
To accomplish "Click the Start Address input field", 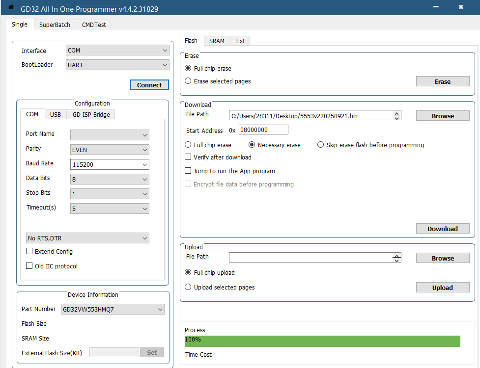I will coord(263,130).
